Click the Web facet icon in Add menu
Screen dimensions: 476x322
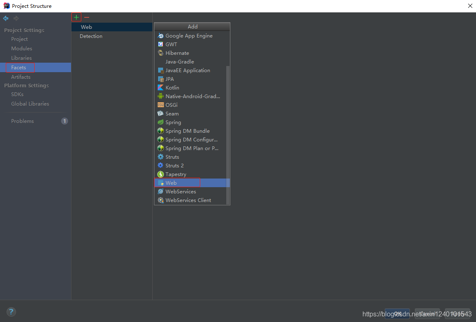tap(161, 183)
